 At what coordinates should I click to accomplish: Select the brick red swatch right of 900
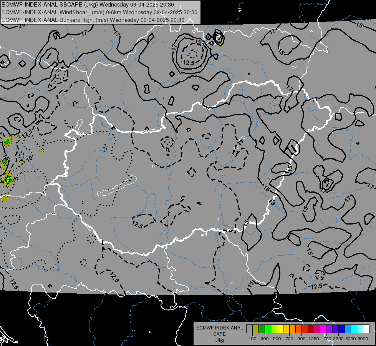305,329
